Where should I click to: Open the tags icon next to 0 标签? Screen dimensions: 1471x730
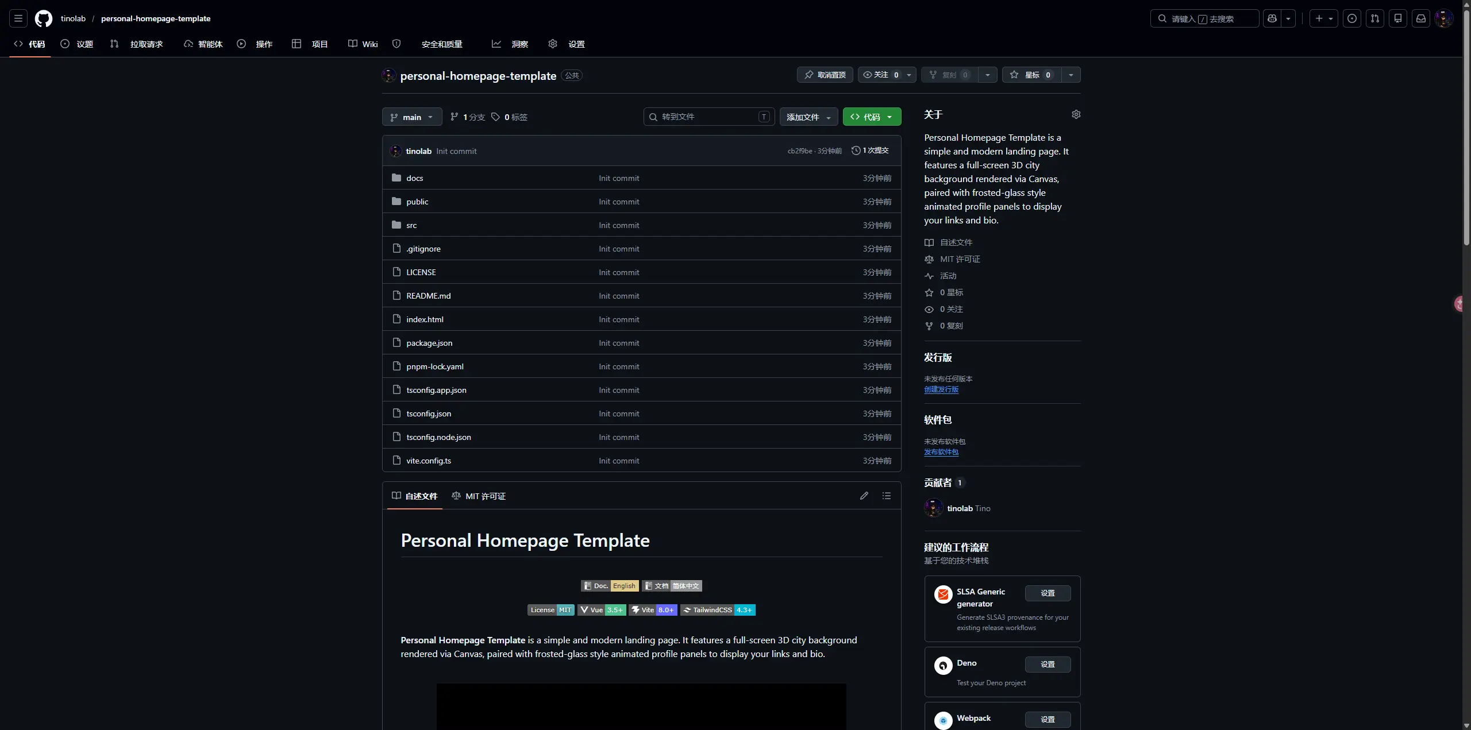coord(496,117)
